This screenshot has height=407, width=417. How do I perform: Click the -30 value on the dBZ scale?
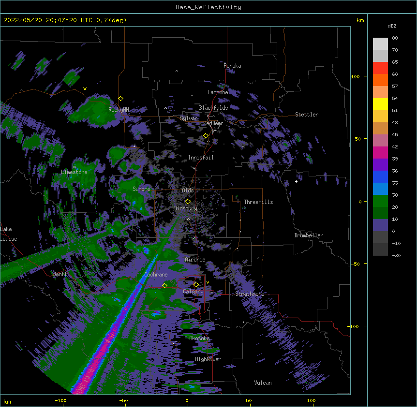[x=396, y=256]
